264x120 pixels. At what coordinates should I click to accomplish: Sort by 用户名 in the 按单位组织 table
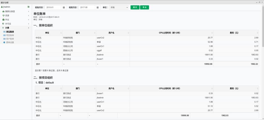(113, 33)
